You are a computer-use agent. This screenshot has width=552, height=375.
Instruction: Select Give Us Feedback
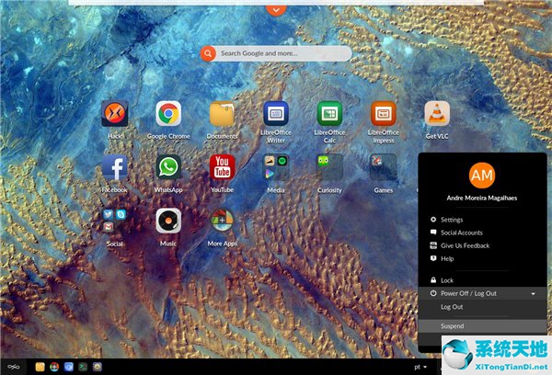(x=482, y=245)
